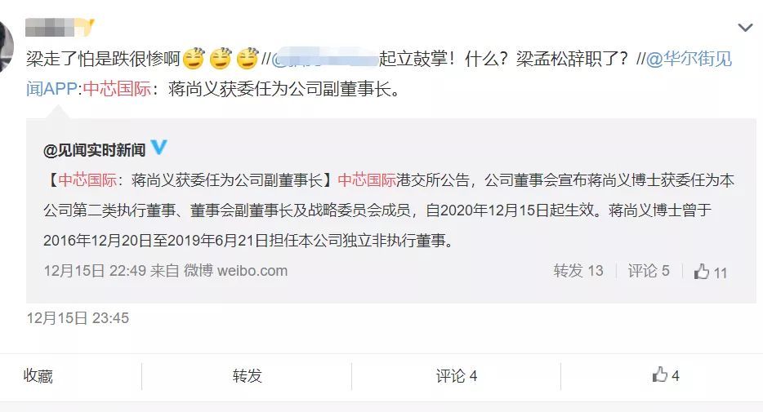Click 中芯国际 link inside quoted headline brackets

(x=87, y=180)
